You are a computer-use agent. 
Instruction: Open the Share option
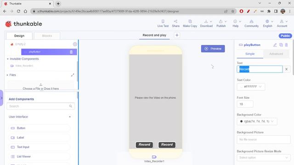tap(175, 23)
